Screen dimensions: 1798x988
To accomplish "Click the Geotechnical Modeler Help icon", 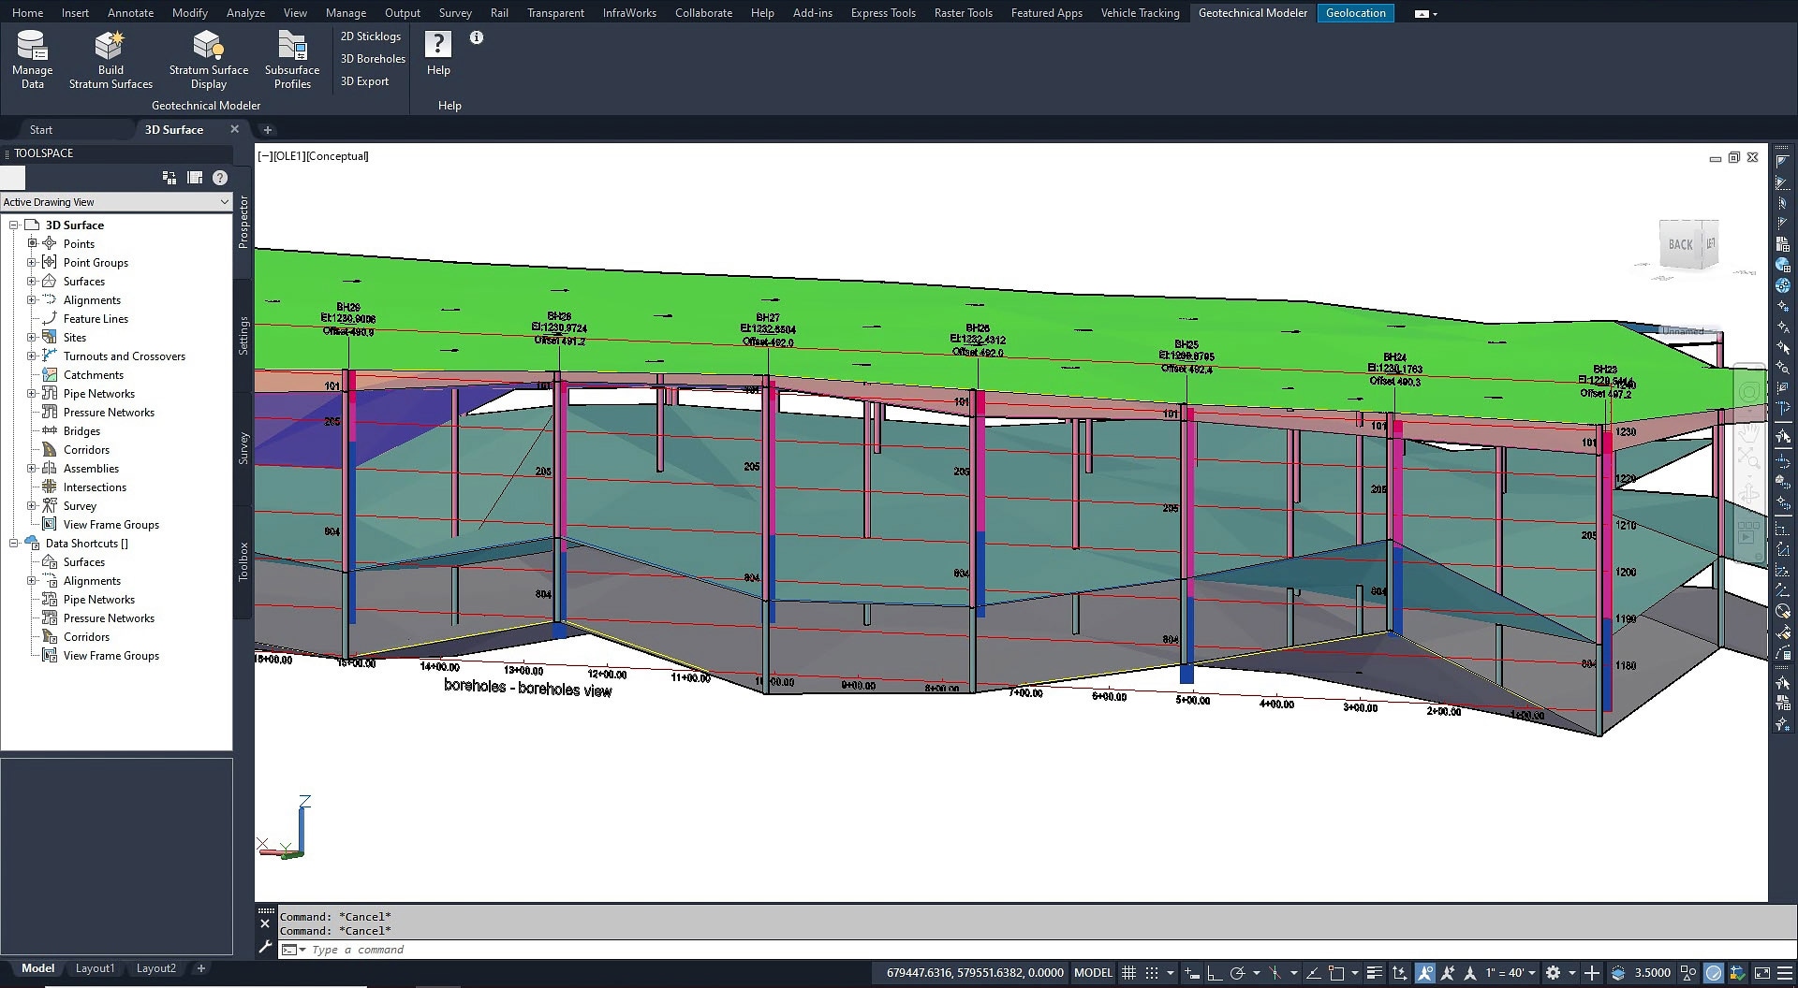I will (x=437, y=43).
